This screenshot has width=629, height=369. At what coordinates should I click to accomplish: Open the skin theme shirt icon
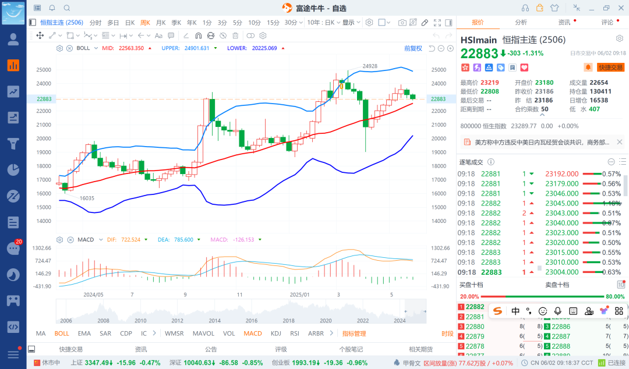coord(554,8)
